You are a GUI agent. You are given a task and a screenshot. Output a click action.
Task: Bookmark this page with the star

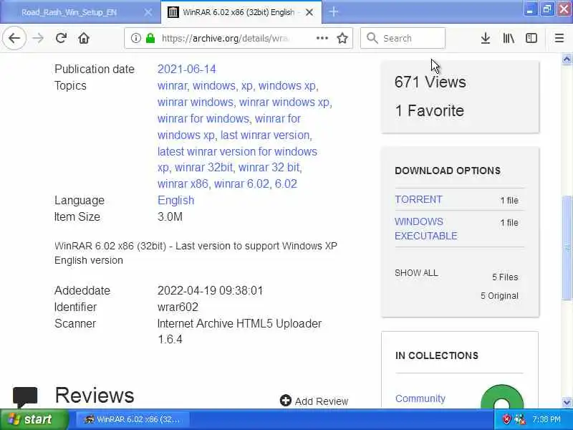click(342, 38)
